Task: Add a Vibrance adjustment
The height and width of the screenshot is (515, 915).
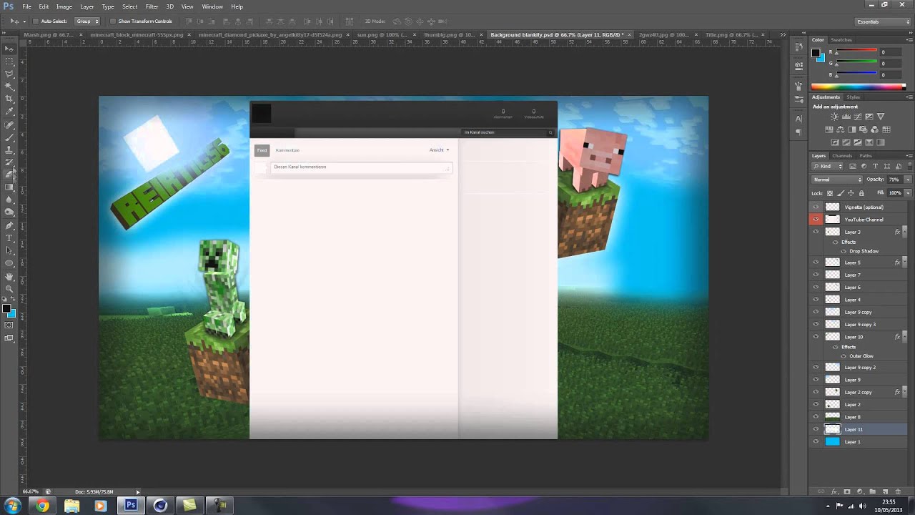Action: (x=881, y=117)
